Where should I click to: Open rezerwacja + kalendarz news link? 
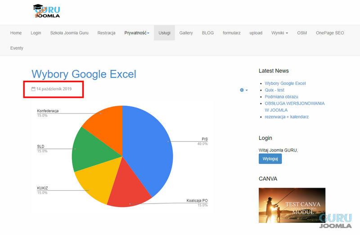287,117
